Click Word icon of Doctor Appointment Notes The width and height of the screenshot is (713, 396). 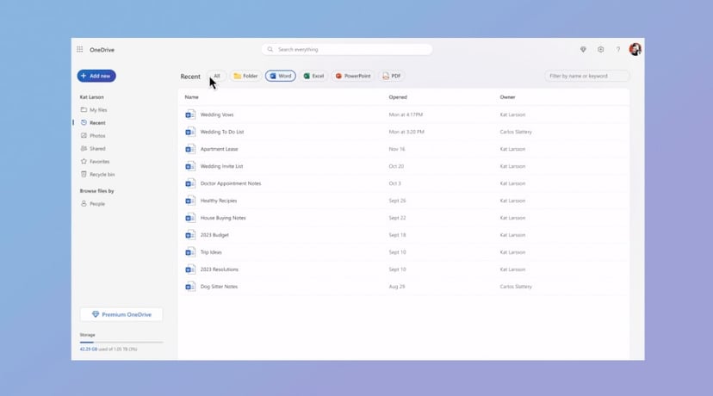coord(190,183)
